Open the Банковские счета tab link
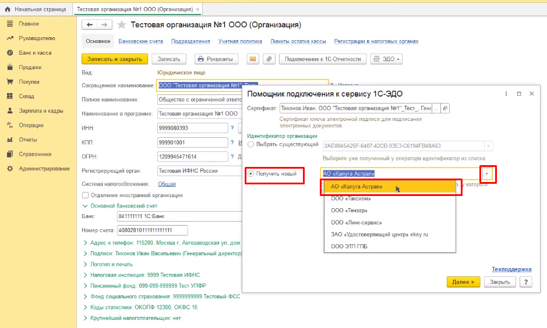This screenshot has height=328, width=547. point(140,41)
